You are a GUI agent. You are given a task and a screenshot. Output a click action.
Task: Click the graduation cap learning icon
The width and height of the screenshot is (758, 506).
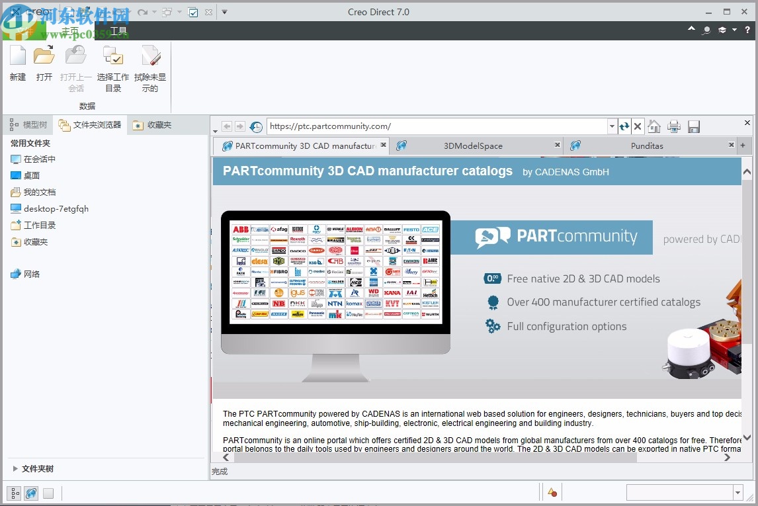[722, 30]
